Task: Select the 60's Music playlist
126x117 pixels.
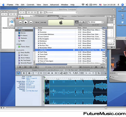Action: 24,55
